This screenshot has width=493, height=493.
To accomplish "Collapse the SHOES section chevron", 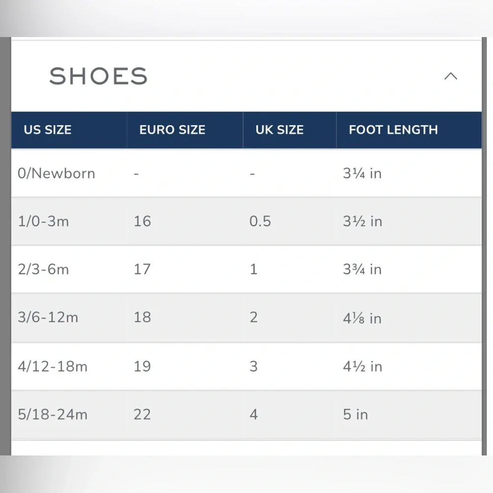I will (451, 76).
